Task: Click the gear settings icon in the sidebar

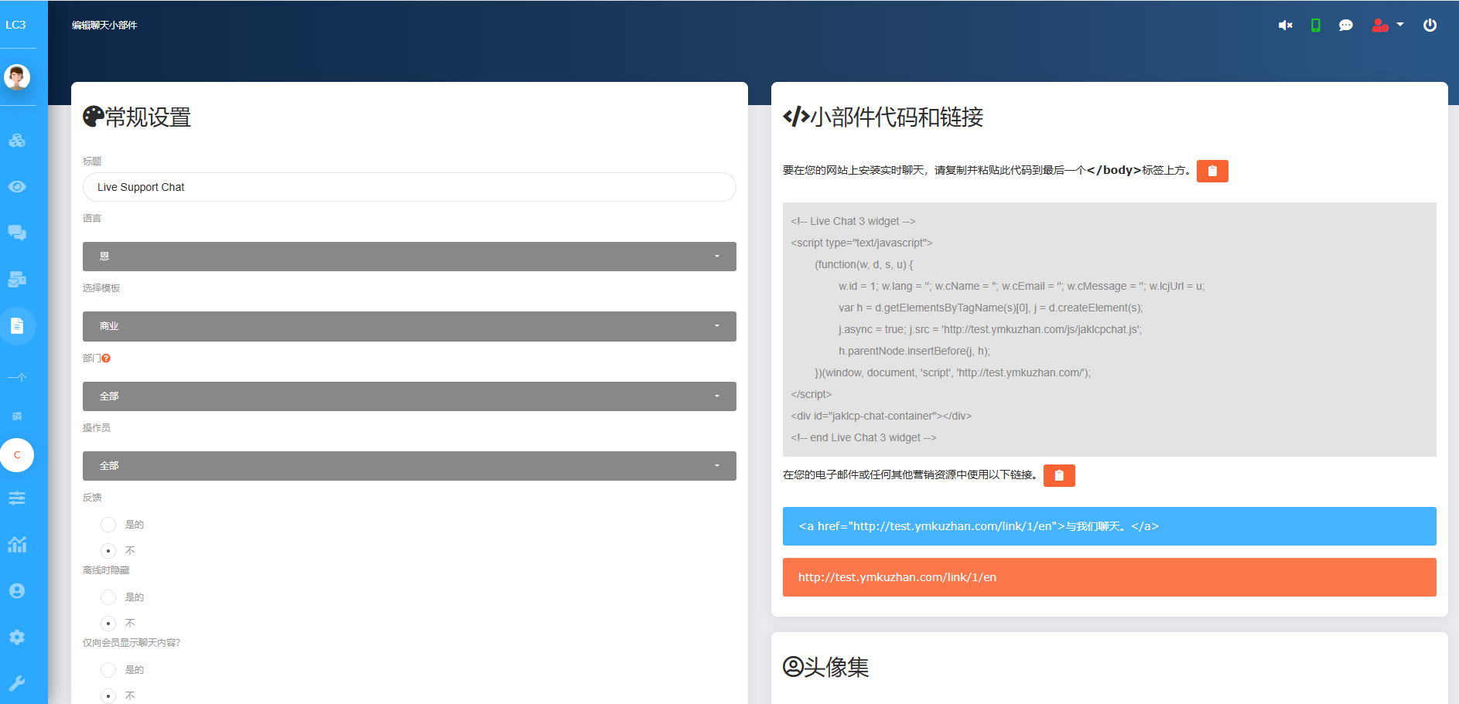Action: (17, 637)
